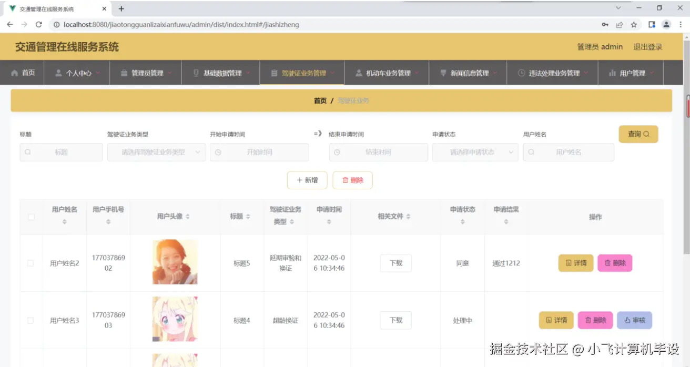Expand the 基础数据管理 menu
Image resolution: width=690 pixels, height=367 pixels.
pyautogui.click(x=221, y=73)
